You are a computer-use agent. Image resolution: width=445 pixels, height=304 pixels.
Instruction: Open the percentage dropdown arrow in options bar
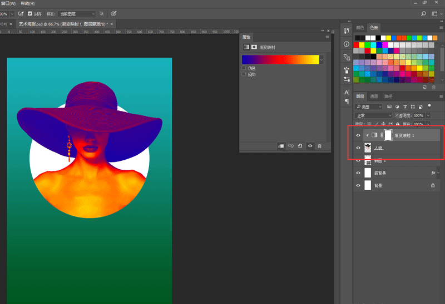(12, 13)
